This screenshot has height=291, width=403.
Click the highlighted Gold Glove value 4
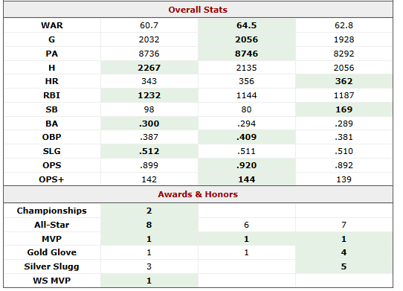point(344,252)
